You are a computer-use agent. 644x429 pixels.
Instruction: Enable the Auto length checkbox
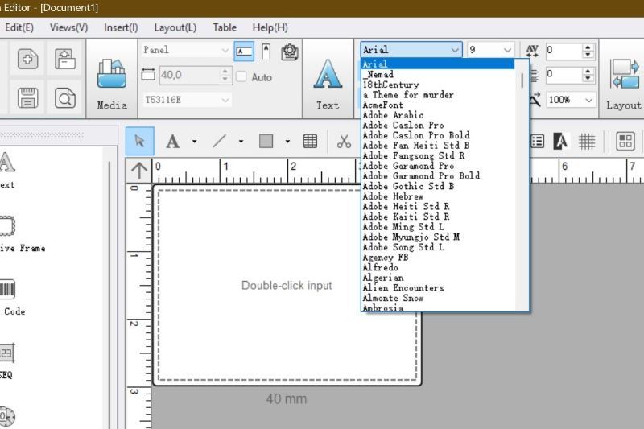coord(242,77)
